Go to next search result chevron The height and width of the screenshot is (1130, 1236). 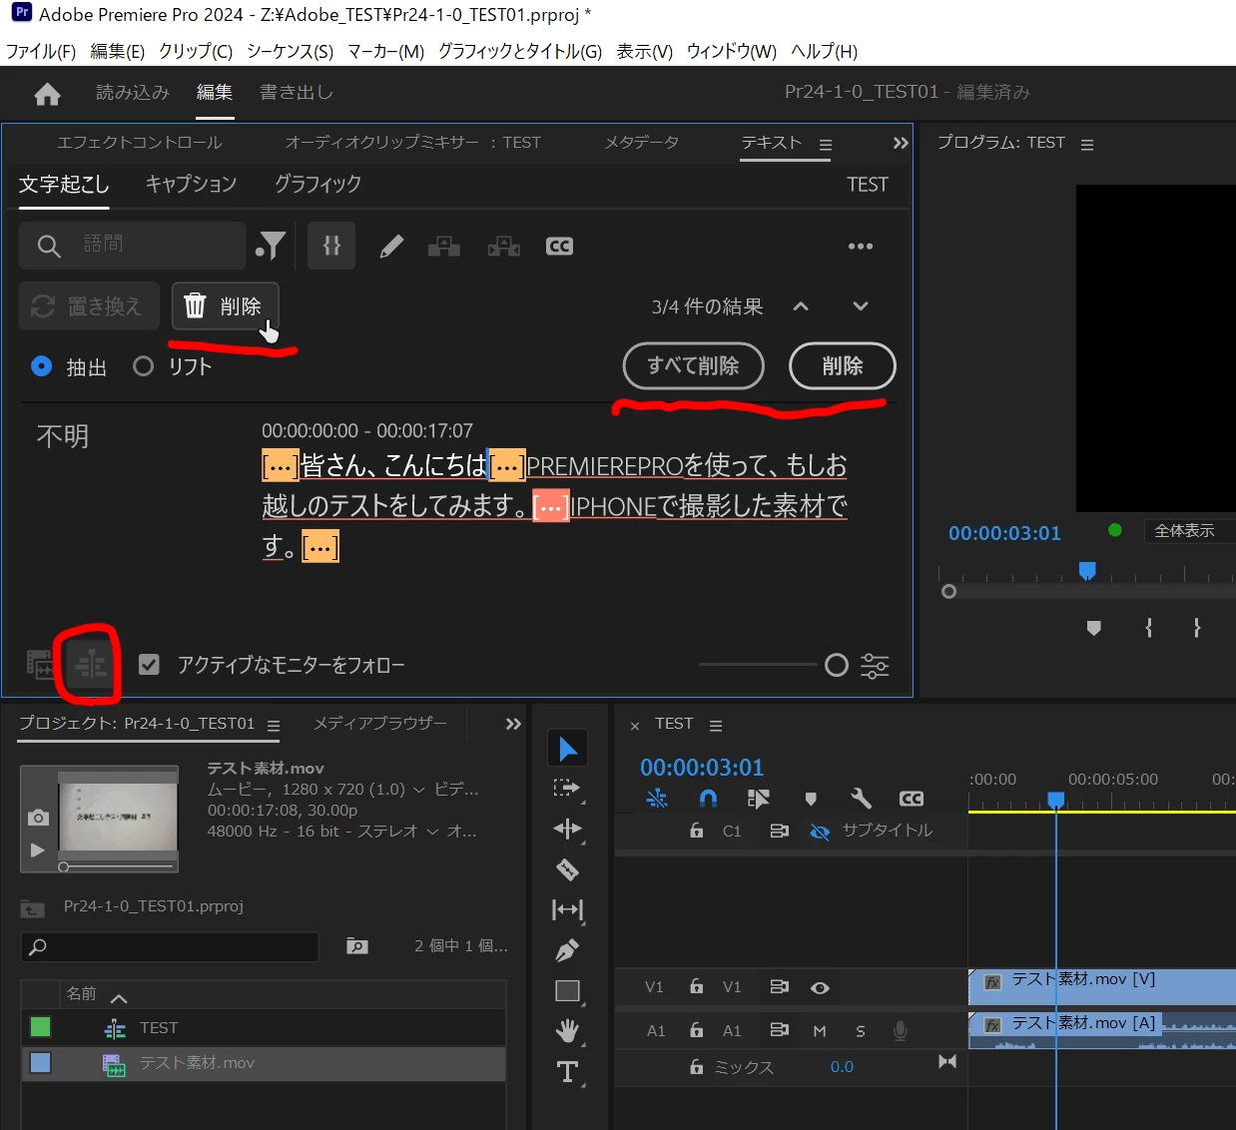(x=861, y=306)
